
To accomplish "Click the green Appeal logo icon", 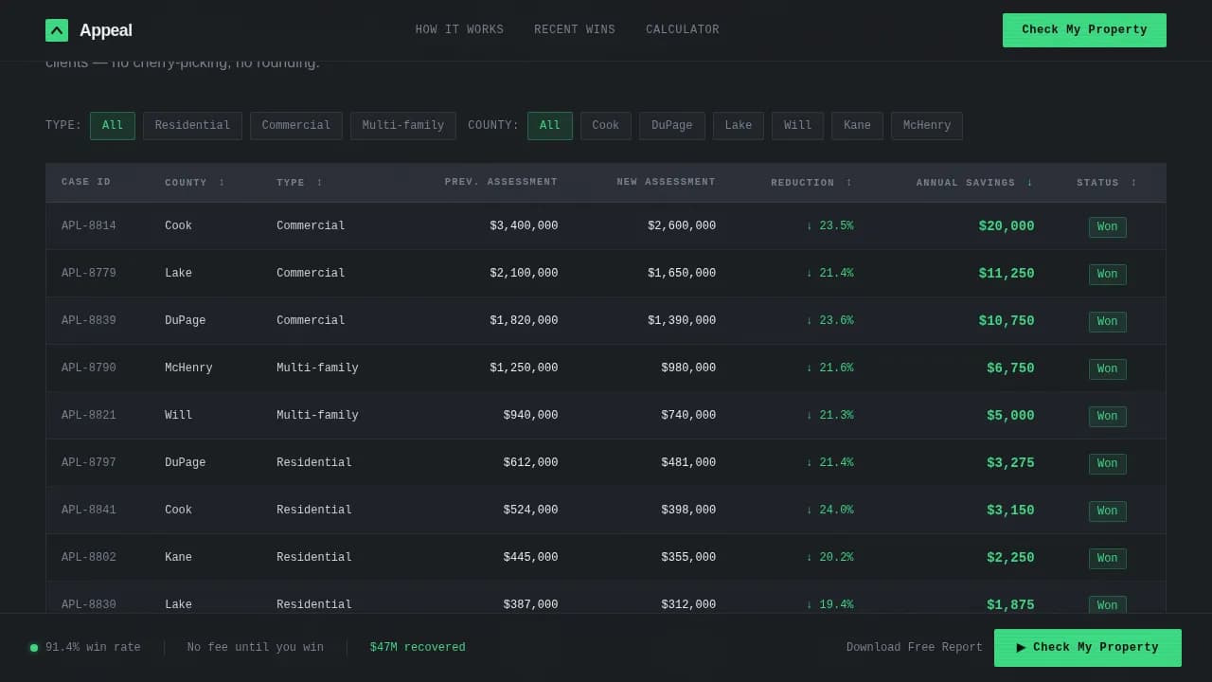I will pos(57,30).
